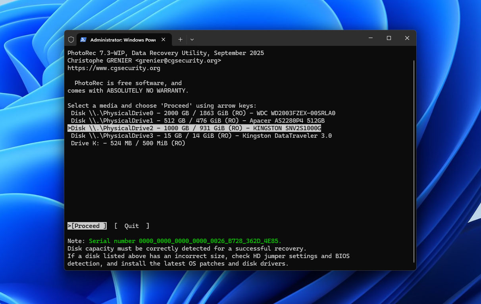Expand the new tab profile dropdown

click(192, 40)
